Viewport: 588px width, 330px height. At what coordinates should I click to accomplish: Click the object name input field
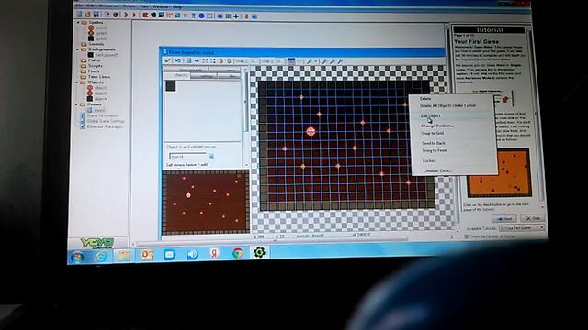[x=187, y=157]
